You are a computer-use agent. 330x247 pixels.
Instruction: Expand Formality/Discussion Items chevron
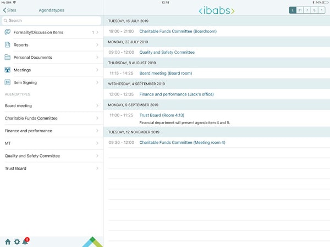97,32
